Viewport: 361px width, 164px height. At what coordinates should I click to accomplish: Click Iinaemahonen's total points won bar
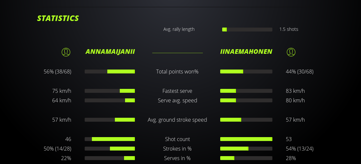tap(246, 72)
